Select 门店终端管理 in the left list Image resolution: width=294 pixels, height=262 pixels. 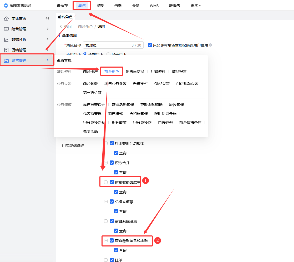point(73,145)
